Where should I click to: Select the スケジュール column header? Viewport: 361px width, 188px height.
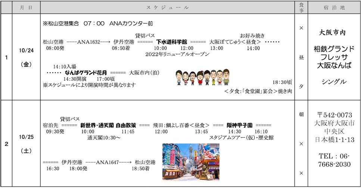tap(168, 7)
